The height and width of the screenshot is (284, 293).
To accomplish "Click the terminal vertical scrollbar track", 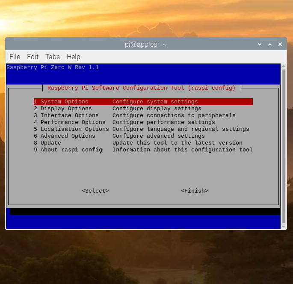I will tap(283, 146).
